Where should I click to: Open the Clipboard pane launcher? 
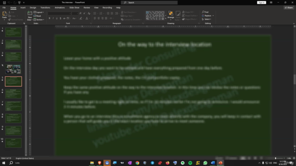[24, 24]
